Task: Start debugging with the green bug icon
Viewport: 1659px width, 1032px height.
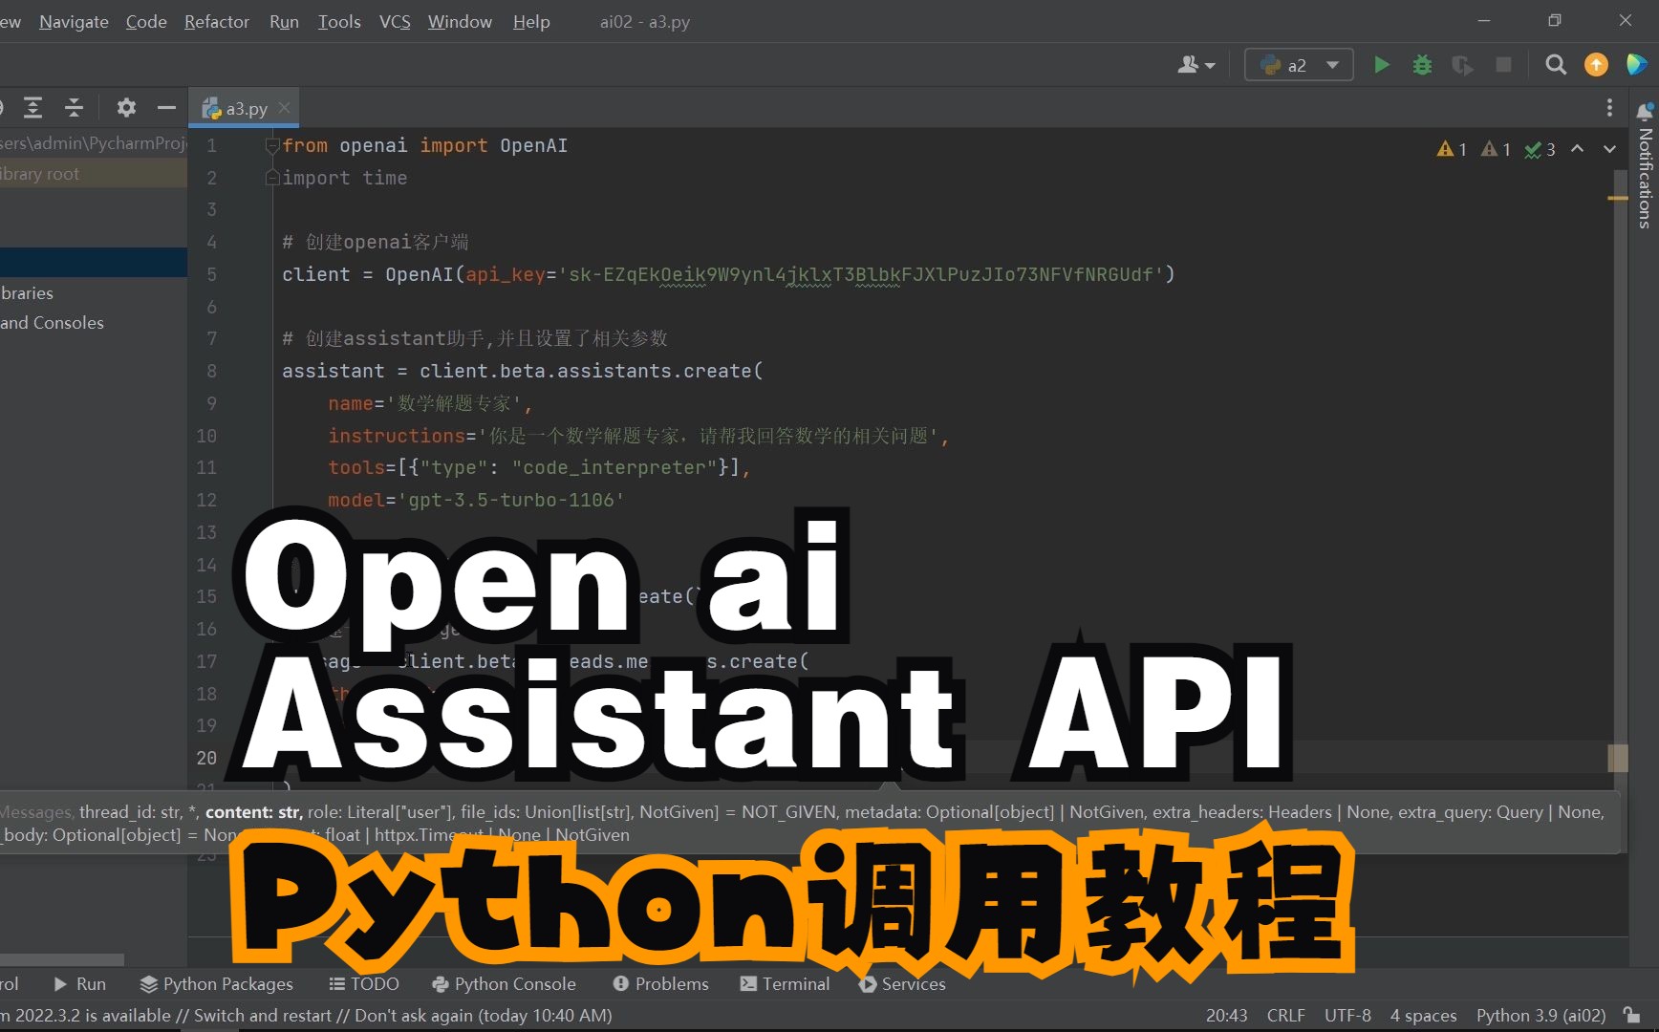Action: [x=1422, y=65]
